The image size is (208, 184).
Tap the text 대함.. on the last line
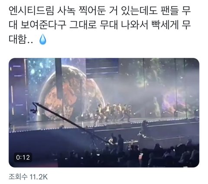[x=21, y=39]
